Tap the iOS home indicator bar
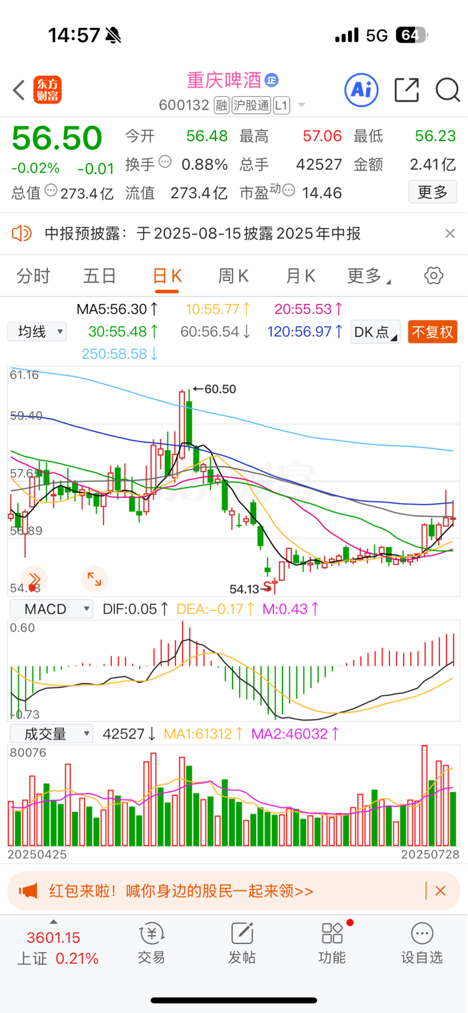 [x=234, y=1000]
